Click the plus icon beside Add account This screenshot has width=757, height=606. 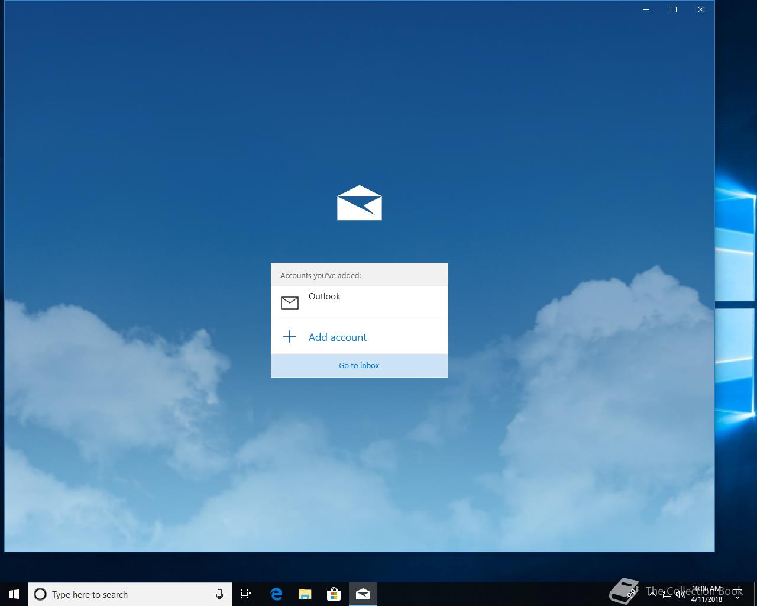tap(289, 337)
